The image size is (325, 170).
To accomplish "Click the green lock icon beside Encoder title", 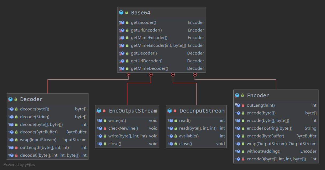I will coord(242,95).
